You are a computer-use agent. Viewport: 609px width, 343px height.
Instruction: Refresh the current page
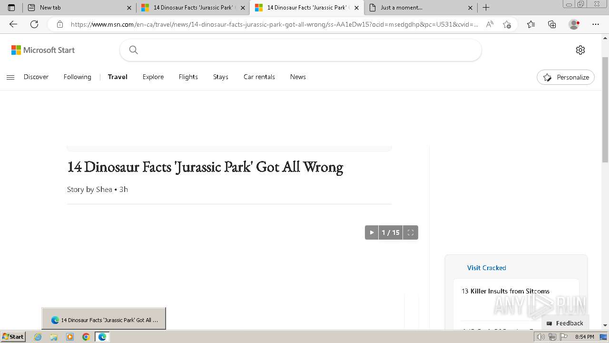[x=34, y=24]
